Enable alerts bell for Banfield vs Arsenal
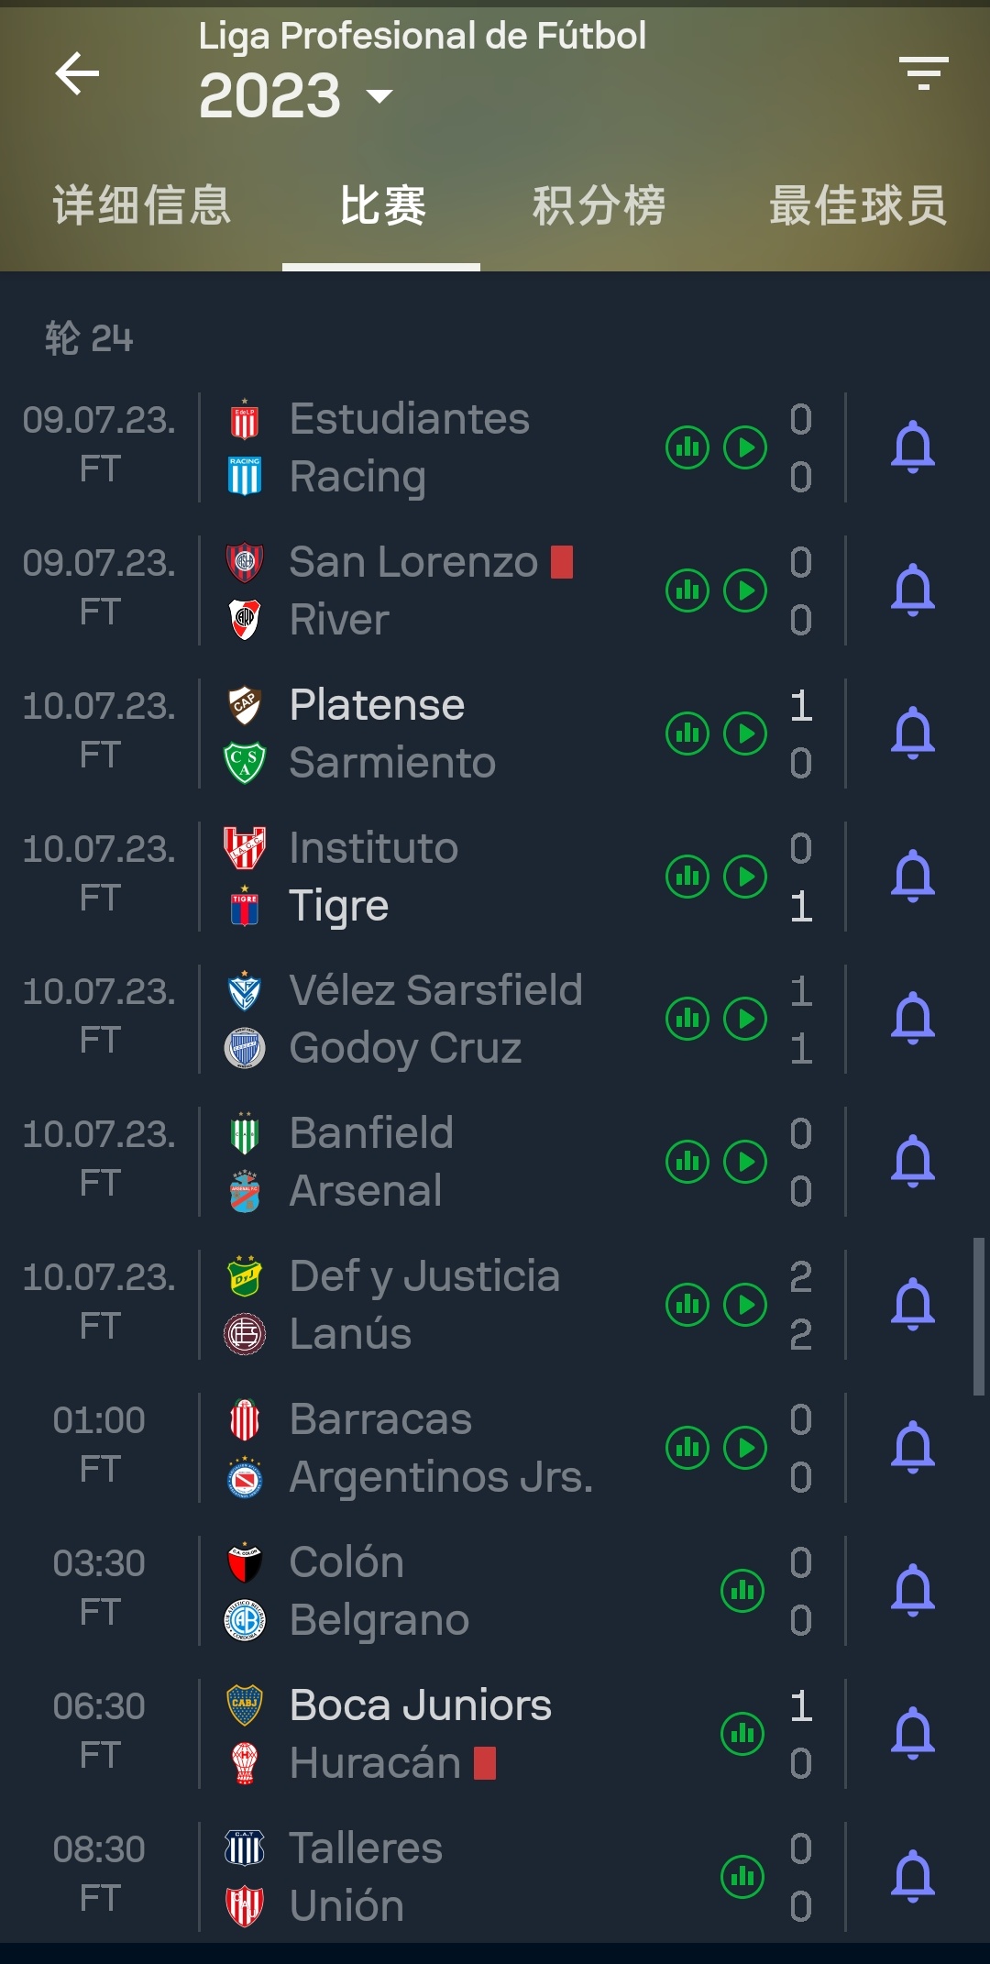Screen dimensions: 990x1964 click(x=913, y=1162)
